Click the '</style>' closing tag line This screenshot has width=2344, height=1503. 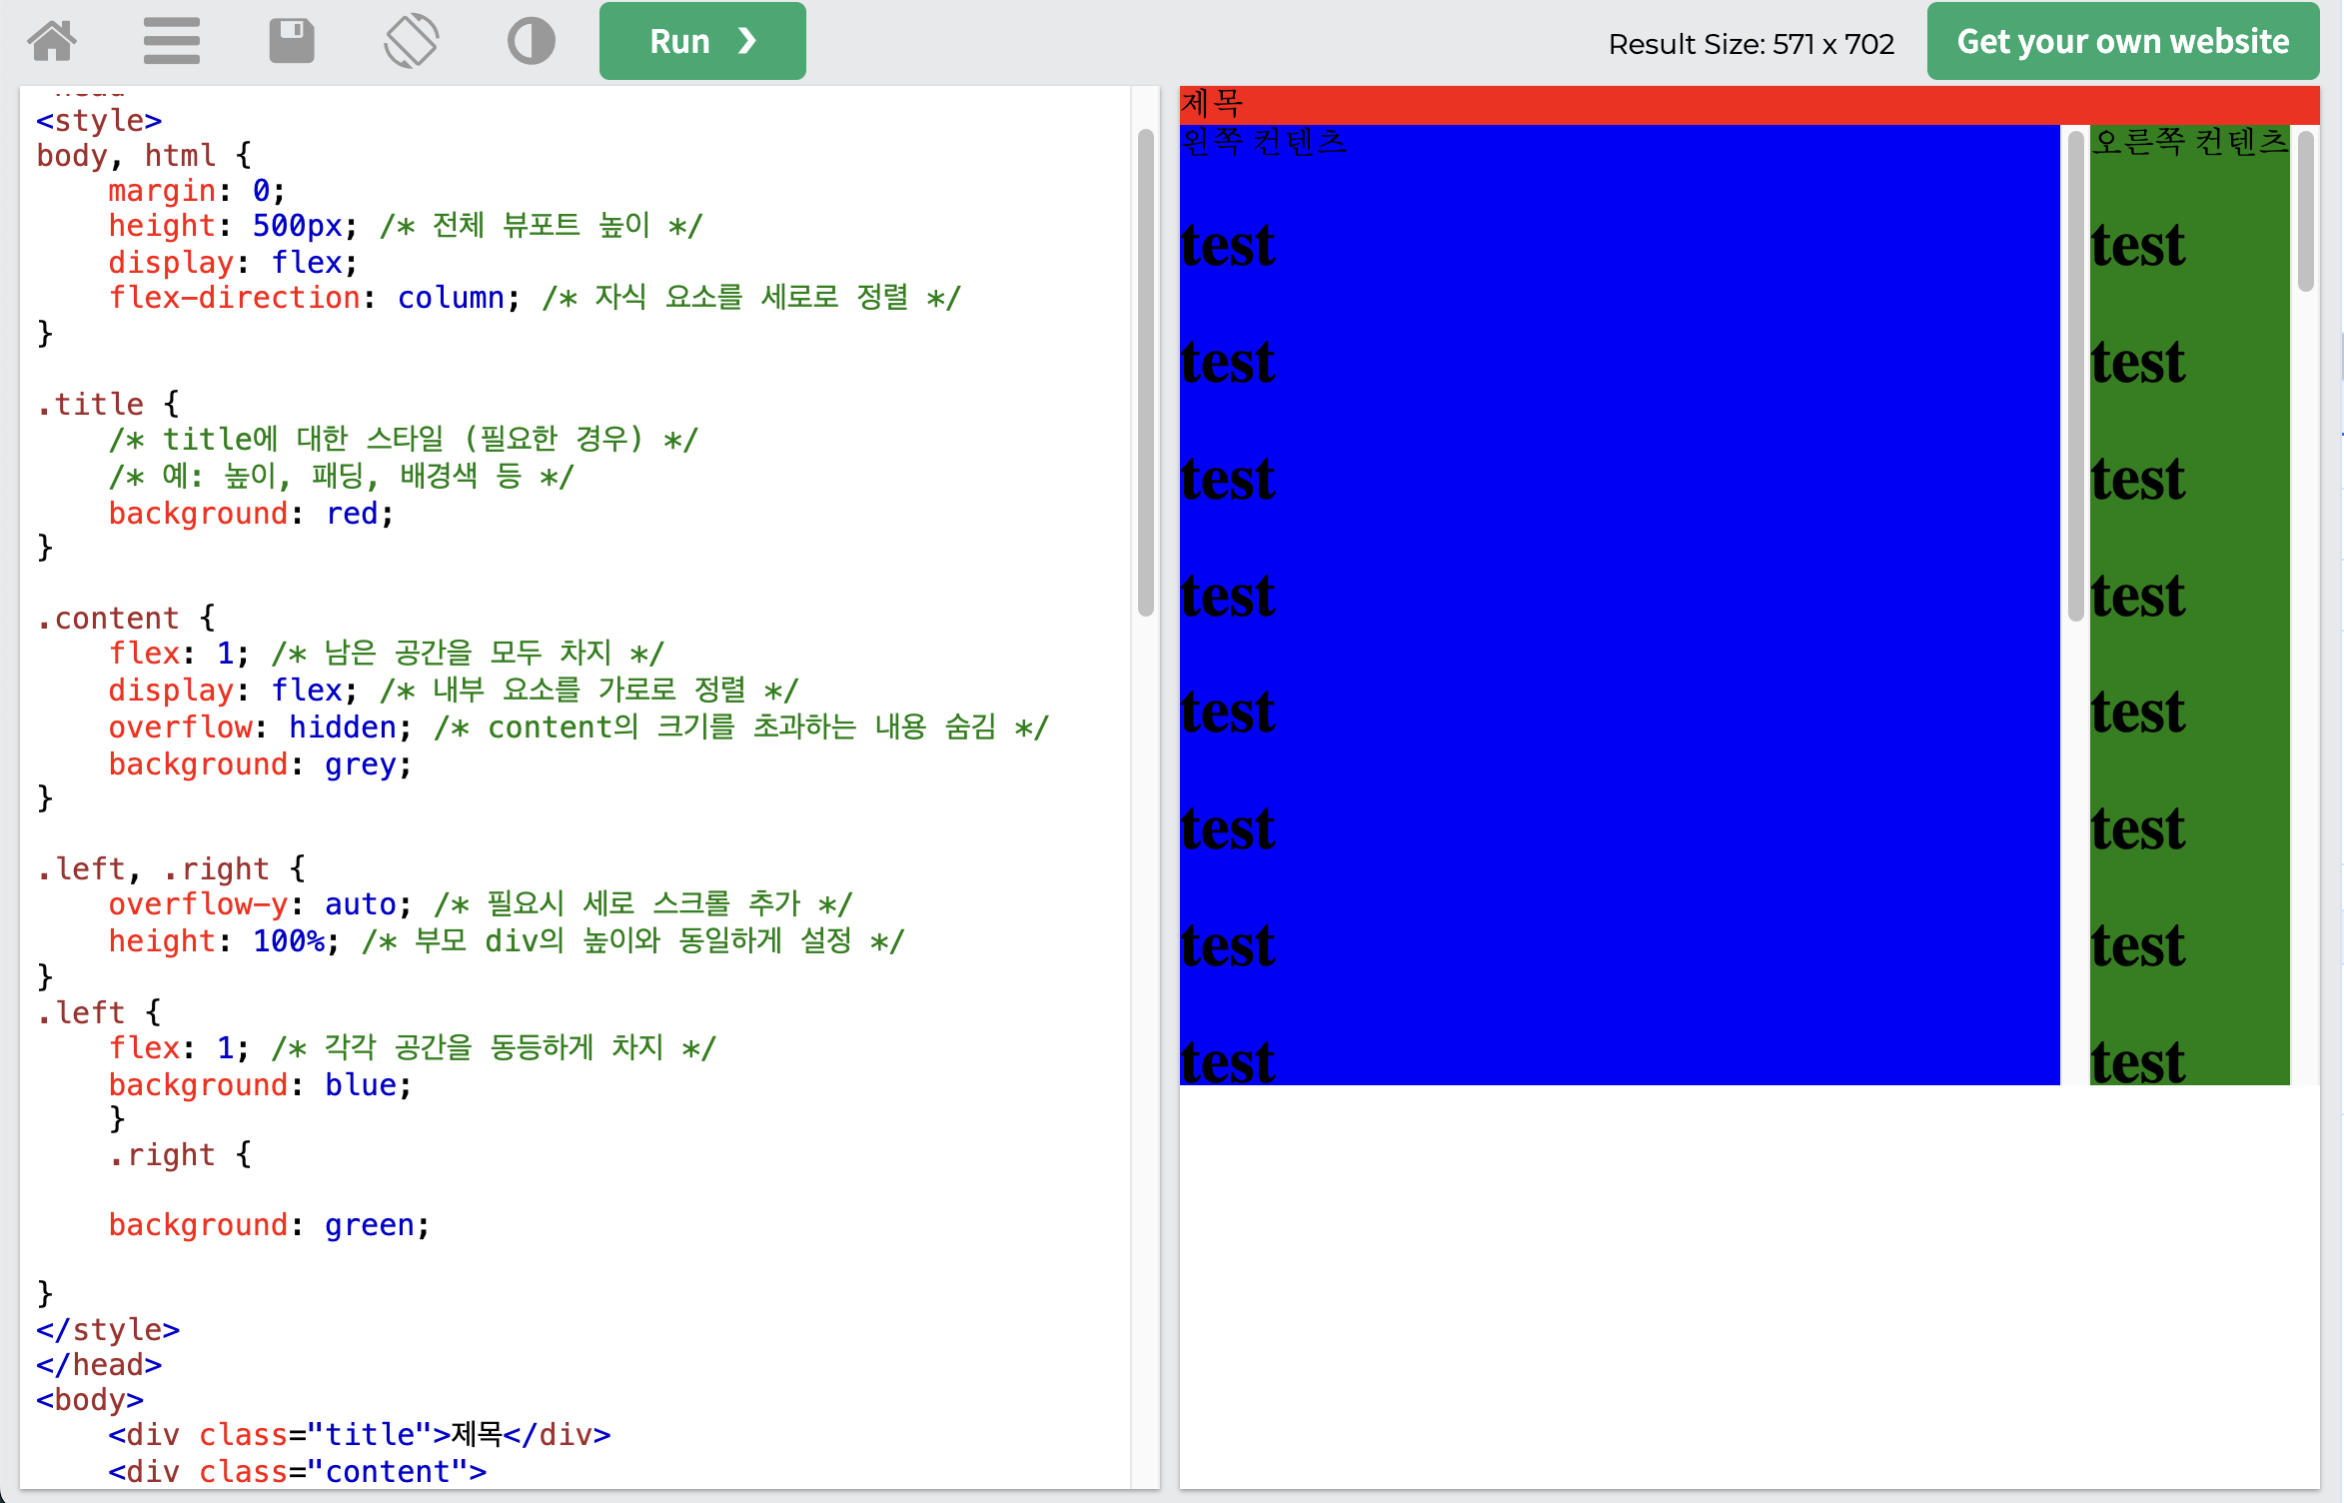click(108, 1330)
